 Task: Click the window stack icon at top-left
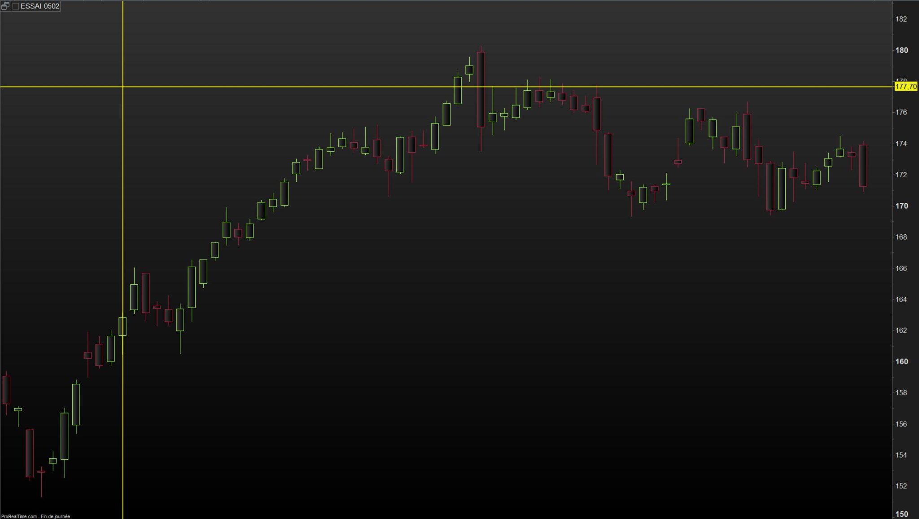click(x=5, y=6)
